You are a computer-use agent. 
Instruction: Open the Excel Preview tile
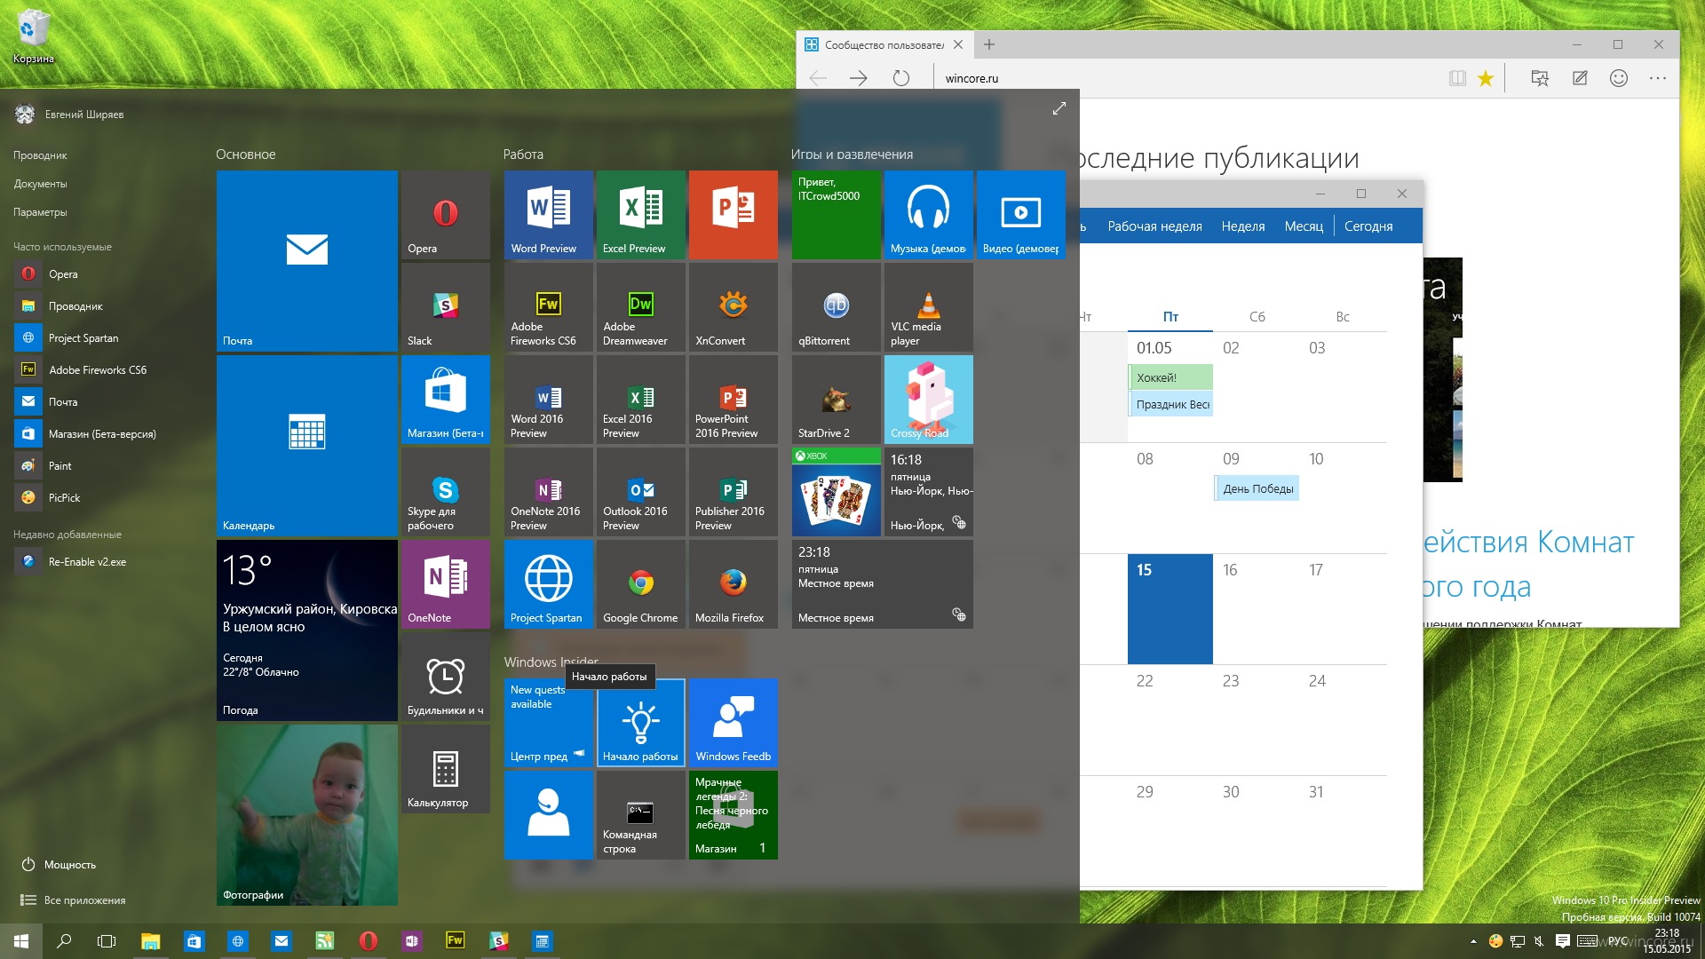tap(640, 215)
